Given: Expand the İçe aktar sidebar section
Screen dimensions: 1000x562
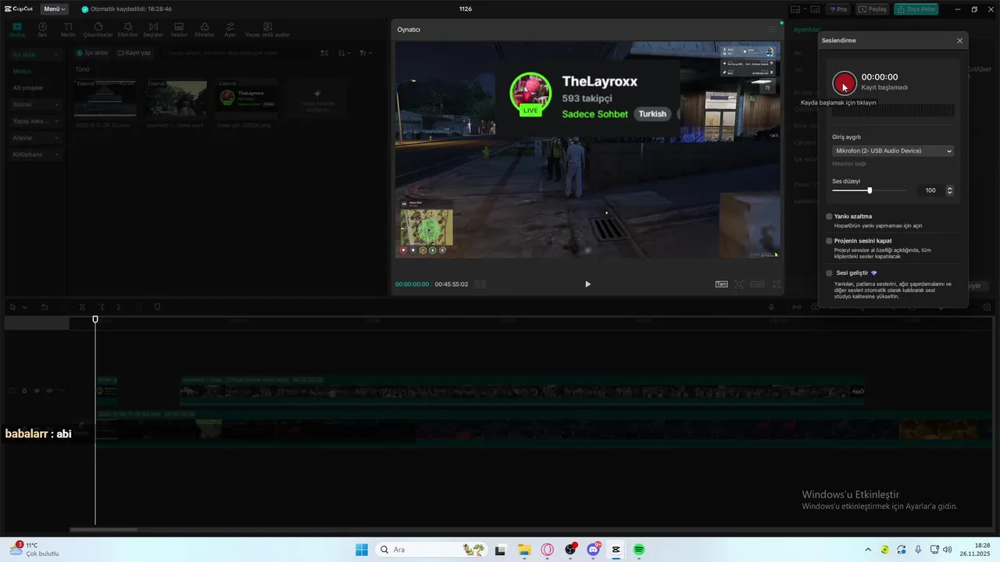Looking at the screenshot, I should point(35,55).
